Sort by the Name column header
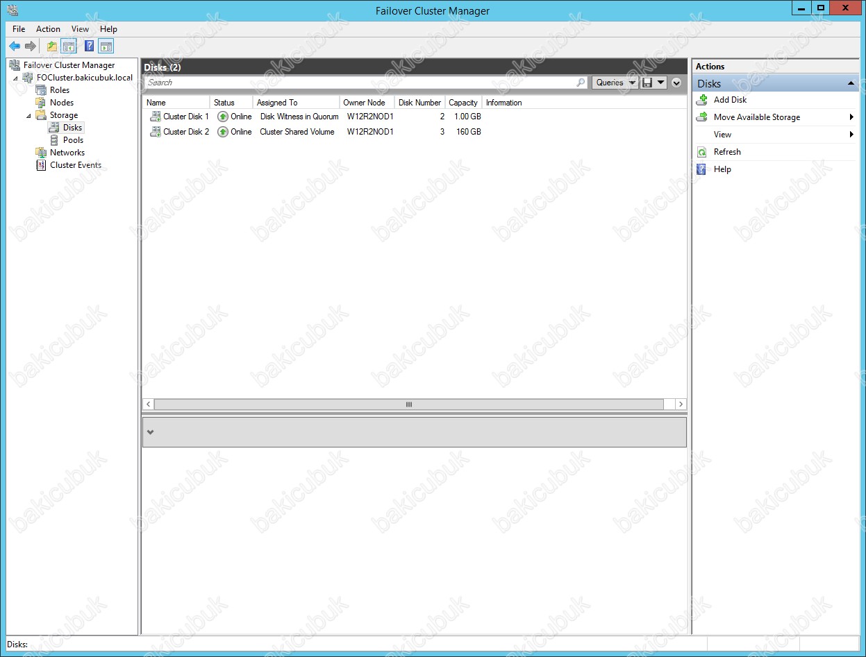Screen dimensions: 866x657 [176, 103]
